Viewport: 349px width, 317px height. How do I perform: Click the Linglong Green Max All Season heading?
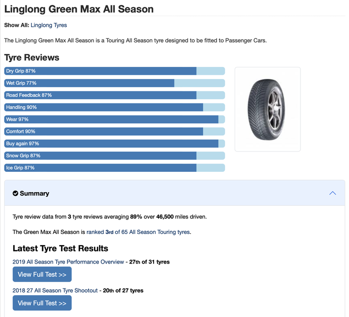tap(79, 9)
